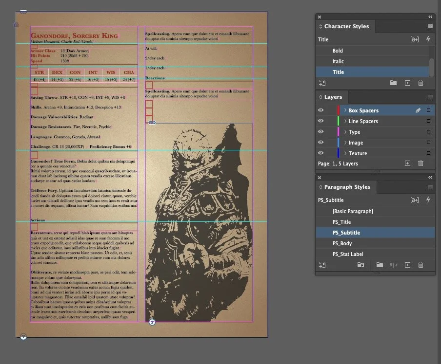Image resolution: width=441 pixels, height=364 pixels.
Task: Delete selected layer with Layers trash icon
Action: [421, 164]
